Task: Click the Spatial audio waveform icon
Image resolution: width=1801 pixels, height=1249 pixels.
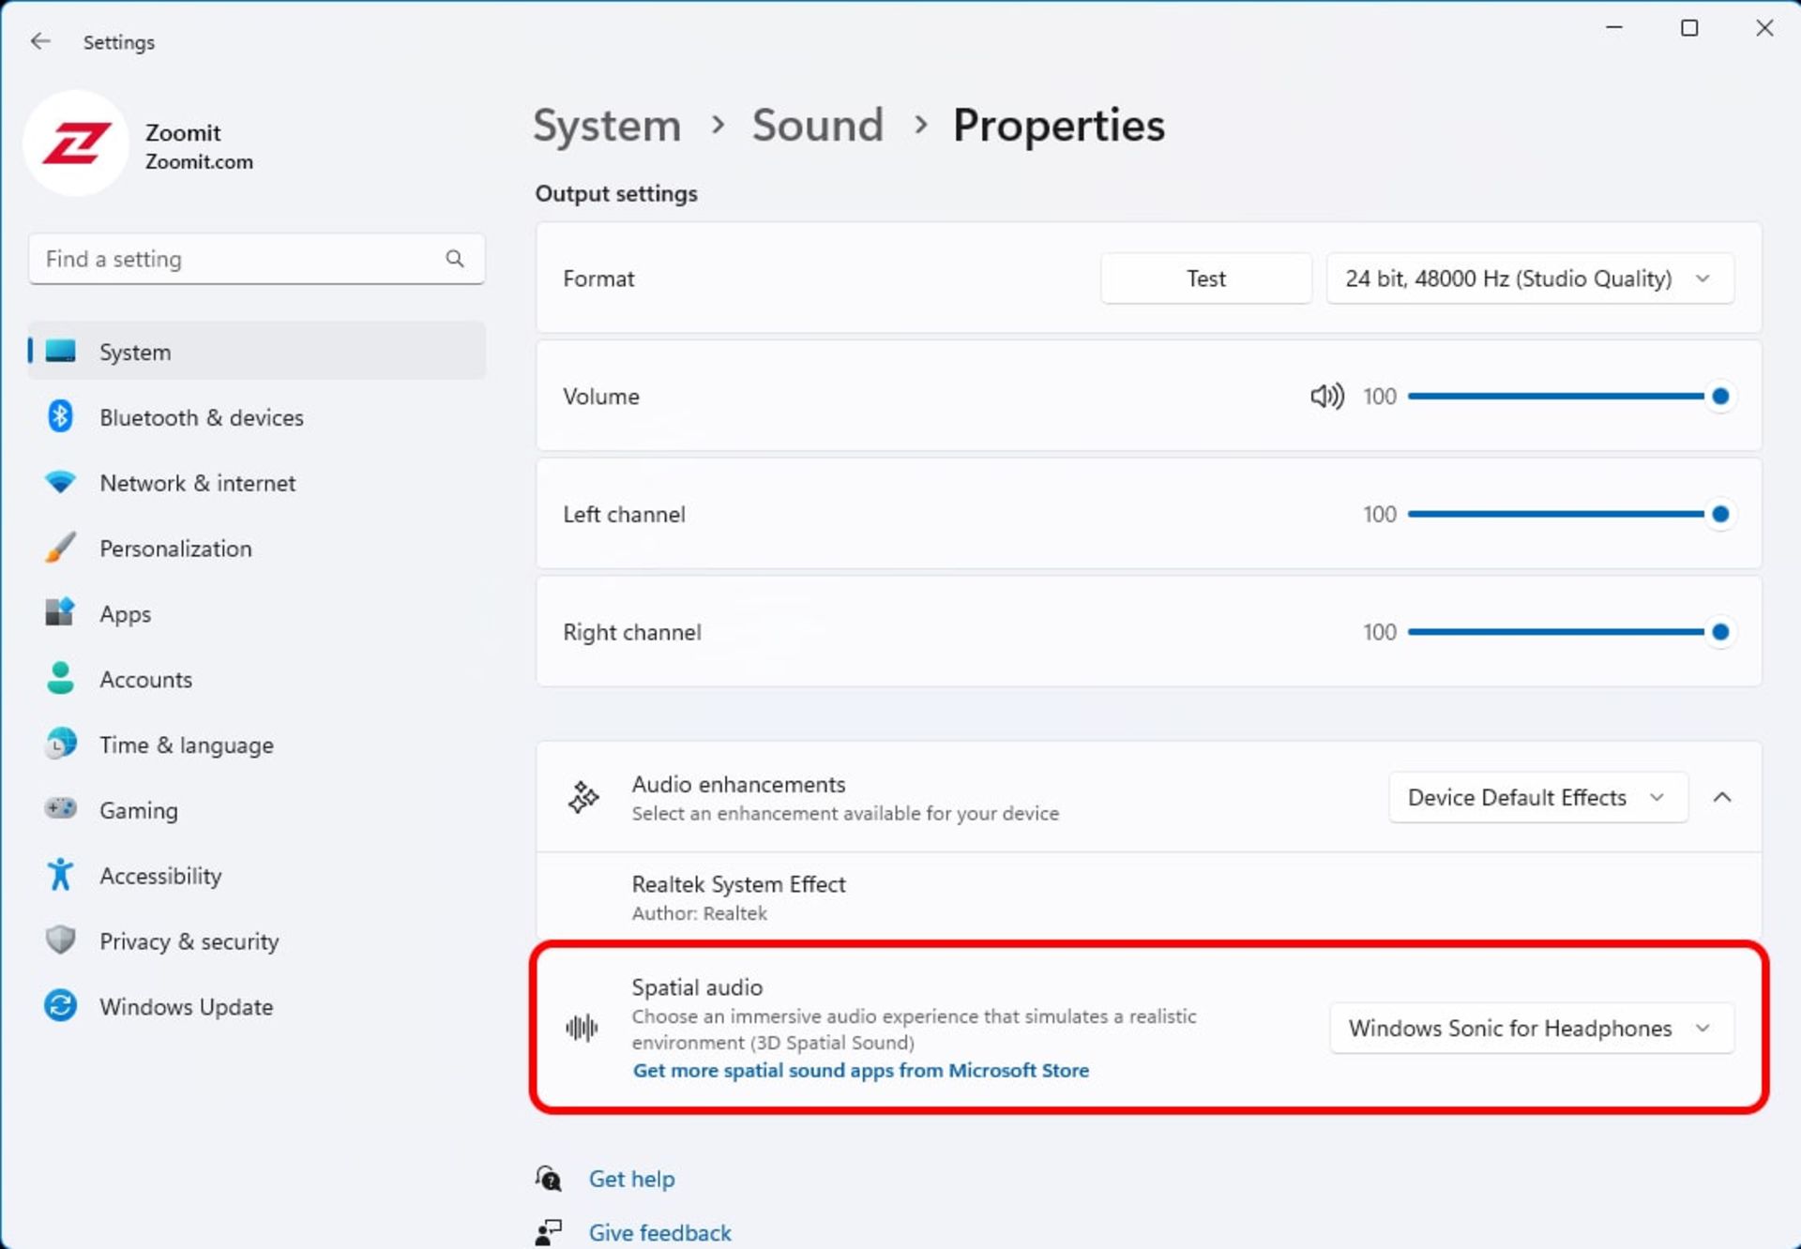Action: (x=582, y=1026)
